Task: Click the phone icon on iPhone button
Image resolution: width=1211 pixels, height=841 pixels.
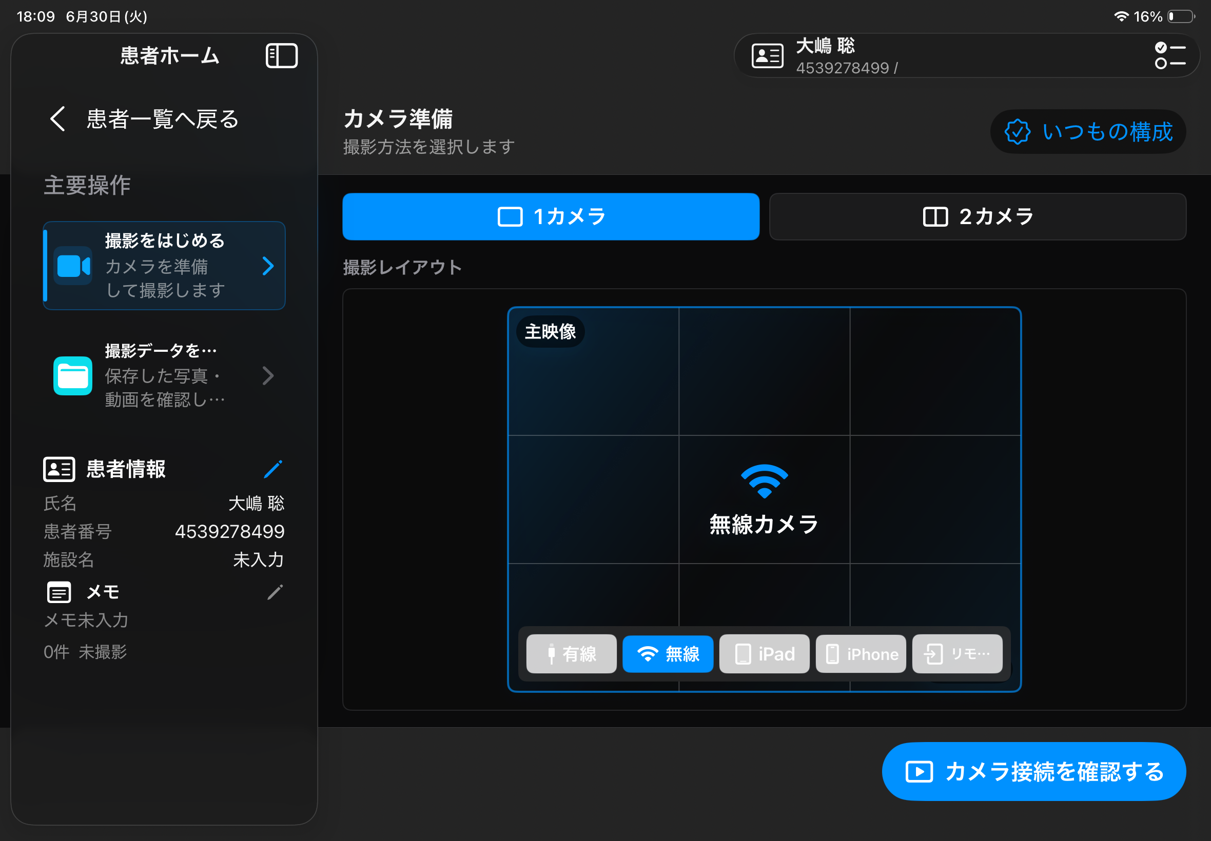Action: [832, 654]
